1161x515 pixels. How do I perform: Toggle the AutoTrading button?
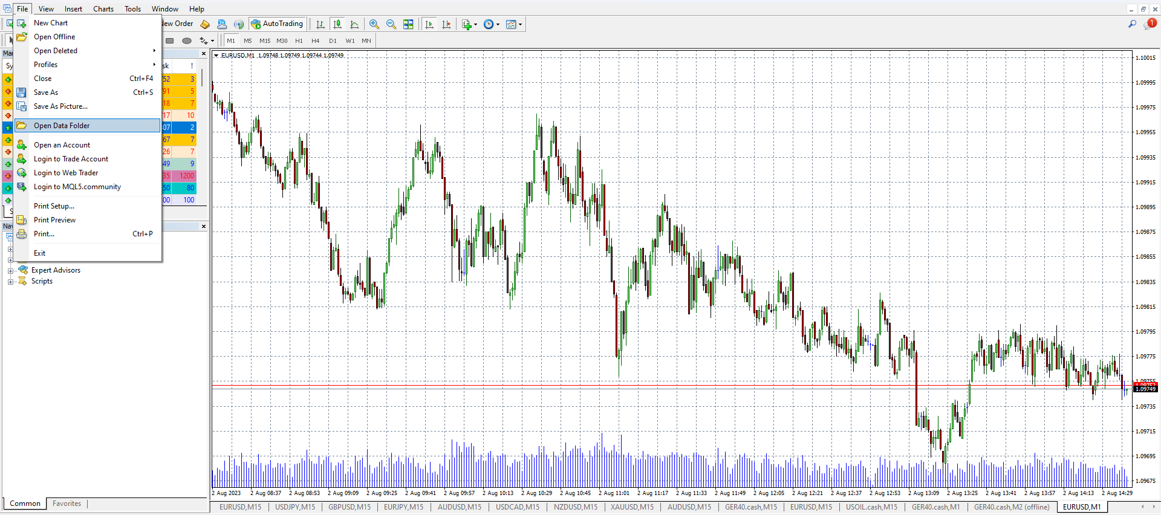pos(277,24)
